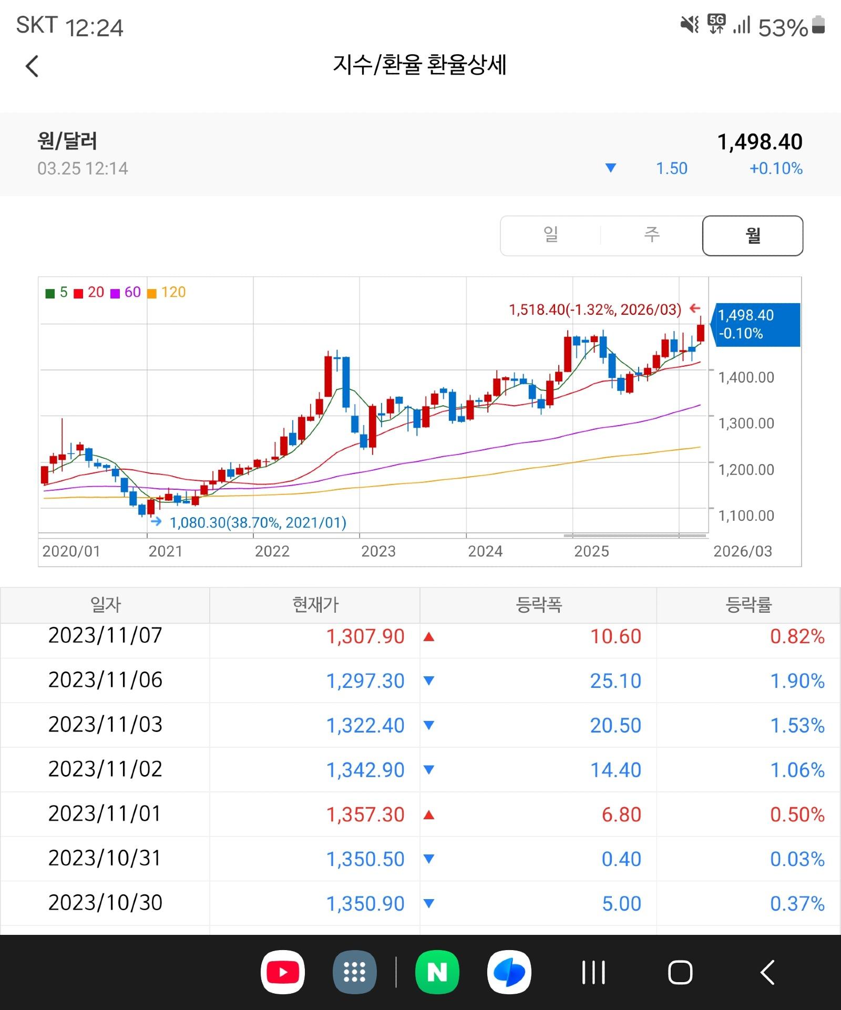The image size is (841, 1010).
Task: Select monthly (월) chart view
Action: tap(752, 235)
